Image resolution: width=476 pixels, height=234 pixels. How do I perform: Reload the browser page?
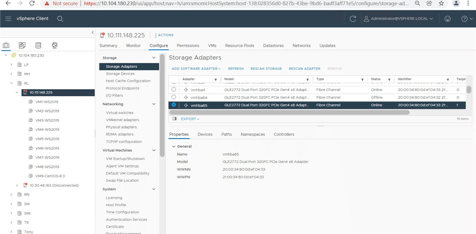32,3
